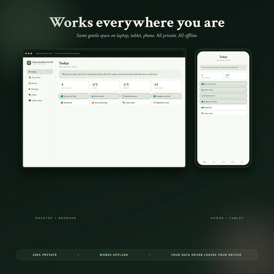Toggle the phone Showered win
This screenshot has width=274, height=274.
223,107
